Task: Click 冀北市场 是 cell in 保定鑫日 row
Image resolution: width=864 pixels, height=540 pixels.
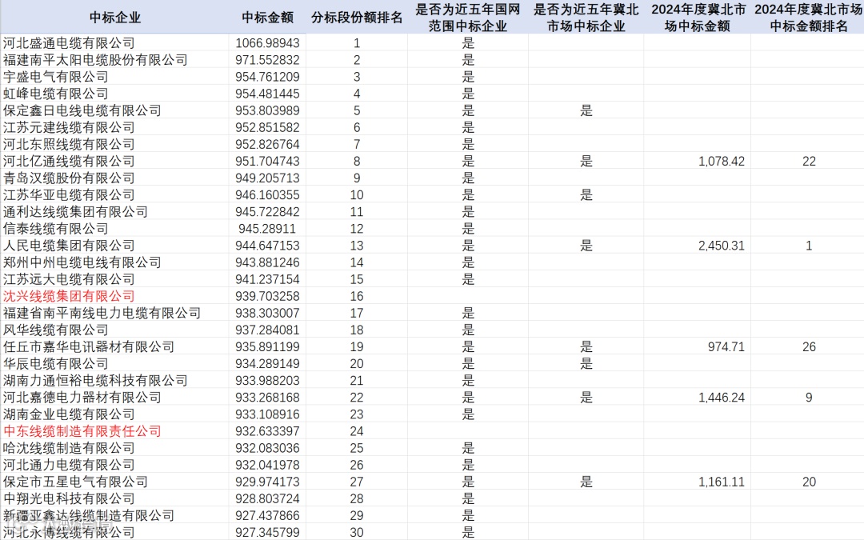Action: click(586, 110)
